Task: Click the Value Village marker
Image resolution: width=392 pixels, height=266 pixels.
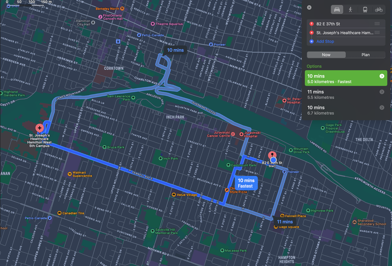Action: 174,194
